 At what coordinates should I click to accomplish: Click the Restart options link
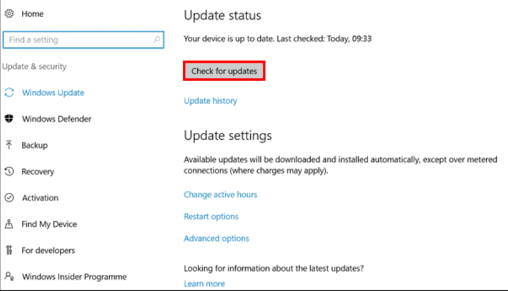point(211,217)
